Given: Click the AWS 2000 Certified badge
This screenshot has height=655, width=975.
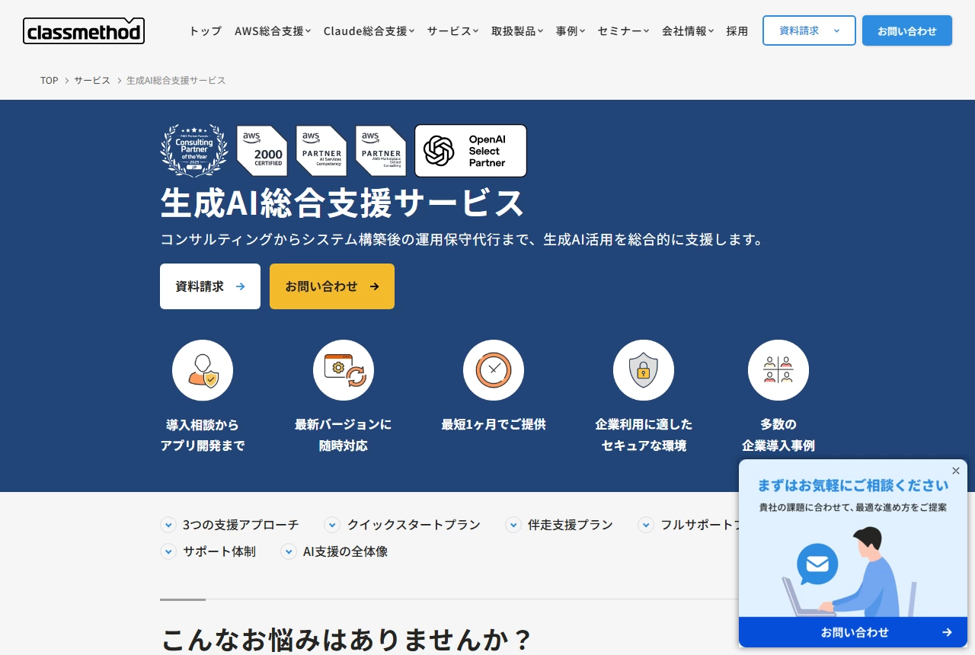Looking at the screenshot, I should [262, 151].
